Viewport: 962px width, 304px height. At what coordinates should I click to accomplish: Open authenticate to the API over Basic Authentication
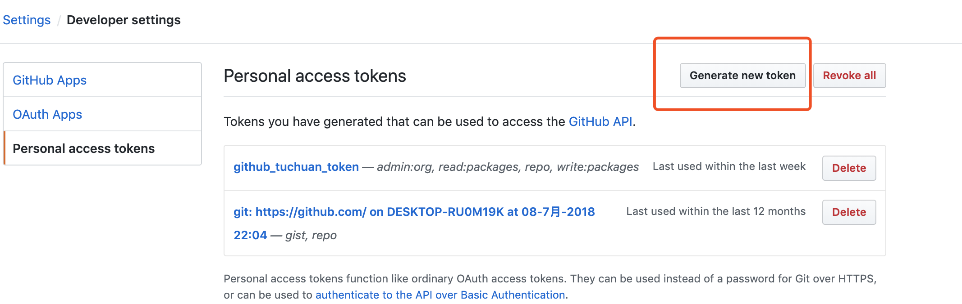coord(440,295)
